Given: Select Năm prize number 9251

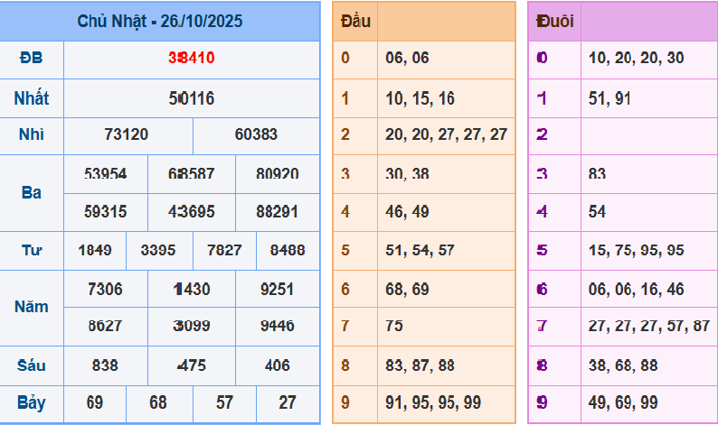Looking at the screenshot, I should coord(277,289).
